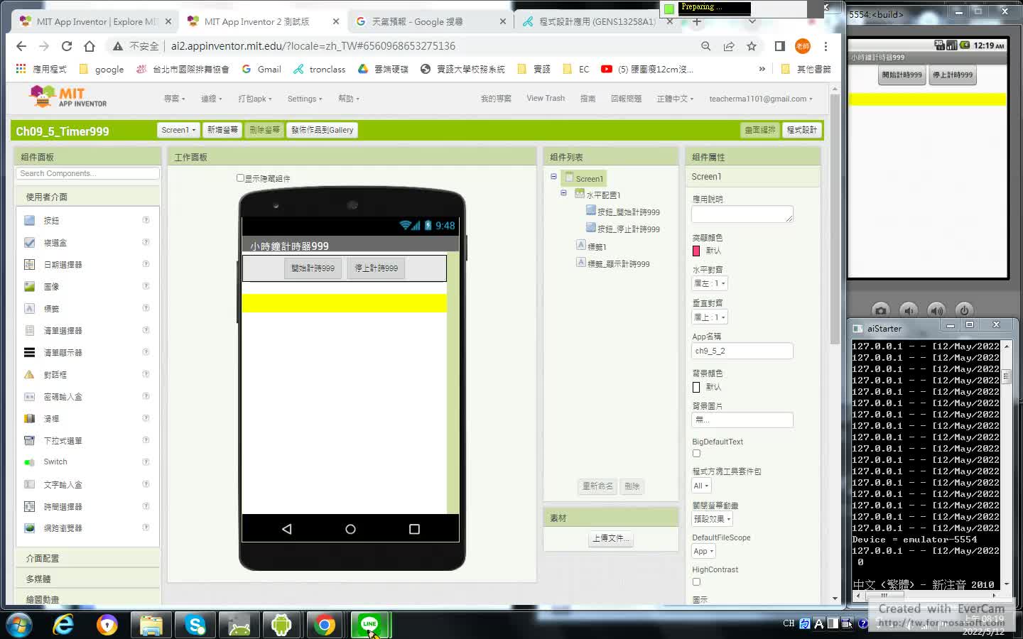
Task: Open the Screen1 screen selector dropdown
Action: 178,130
